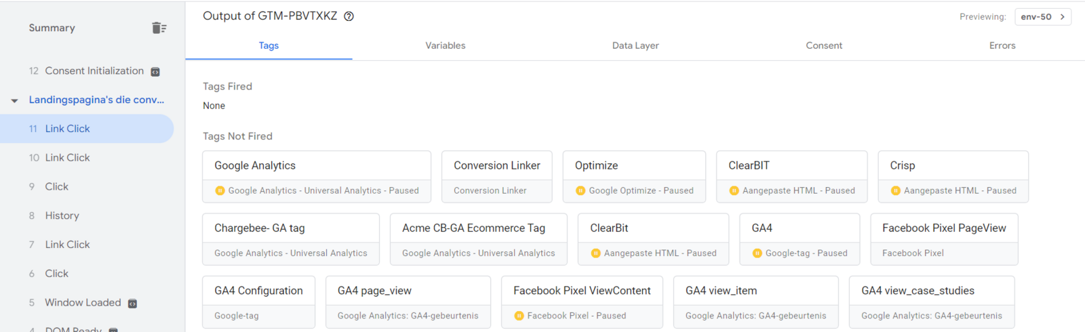Viewport: 1085px width, 332px height.
Task: Click the paused icon on Crisp tag
Action: click(895, 190)
